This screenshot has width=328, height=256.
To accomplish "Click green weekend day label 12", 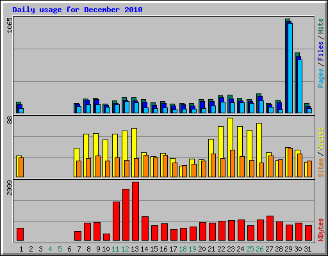I will click(125, 249).
